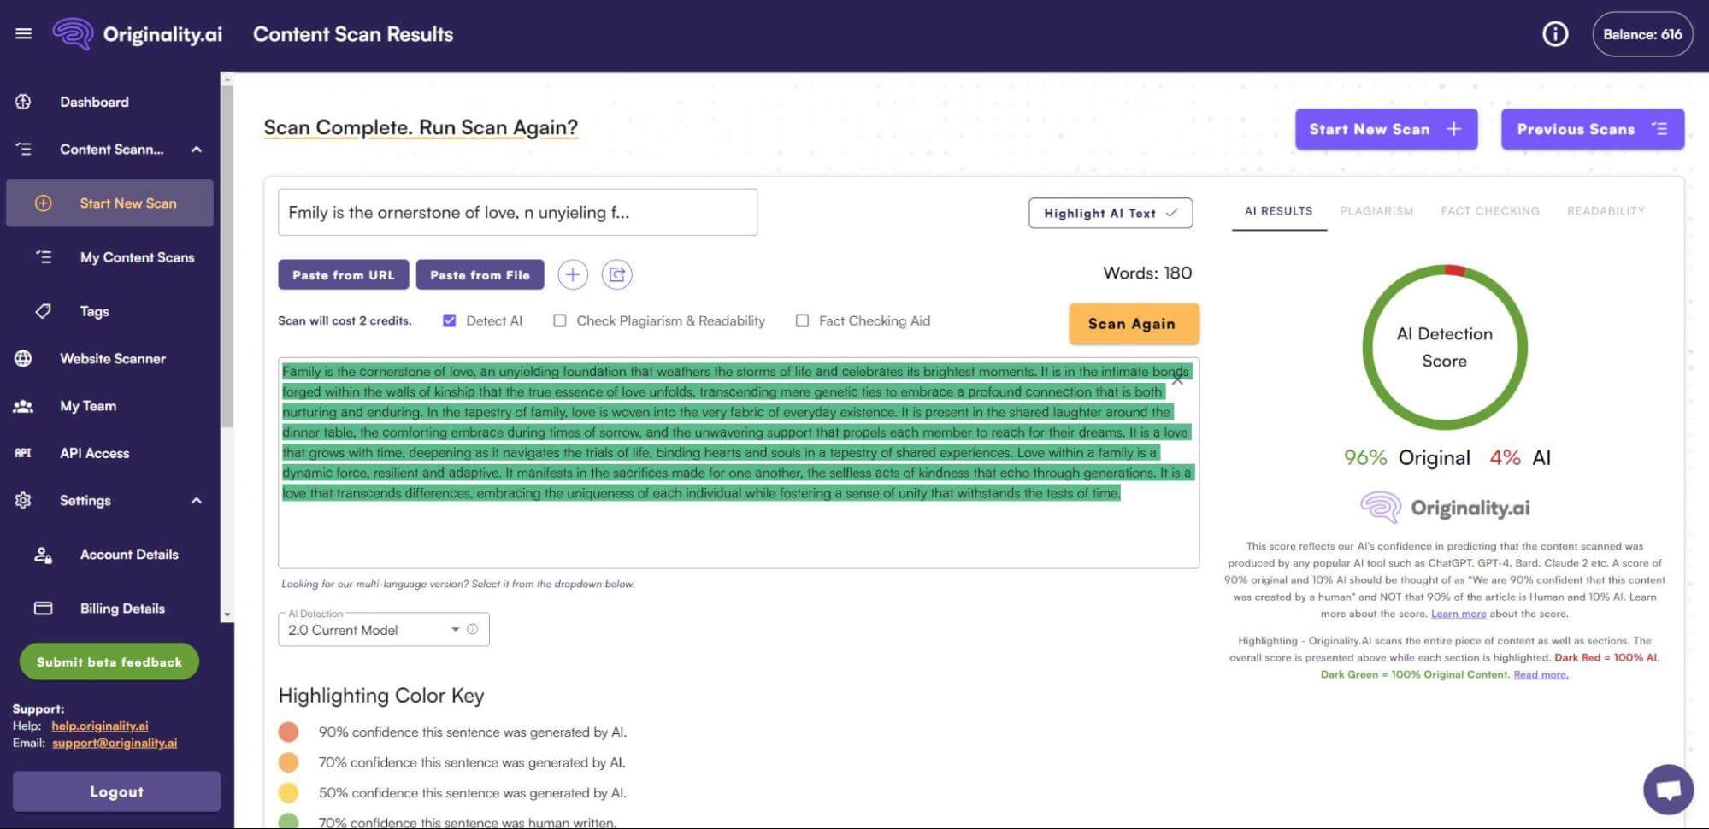
Task: Click the AI Detection Score ring chart
Action: [x=1445, y=347]
